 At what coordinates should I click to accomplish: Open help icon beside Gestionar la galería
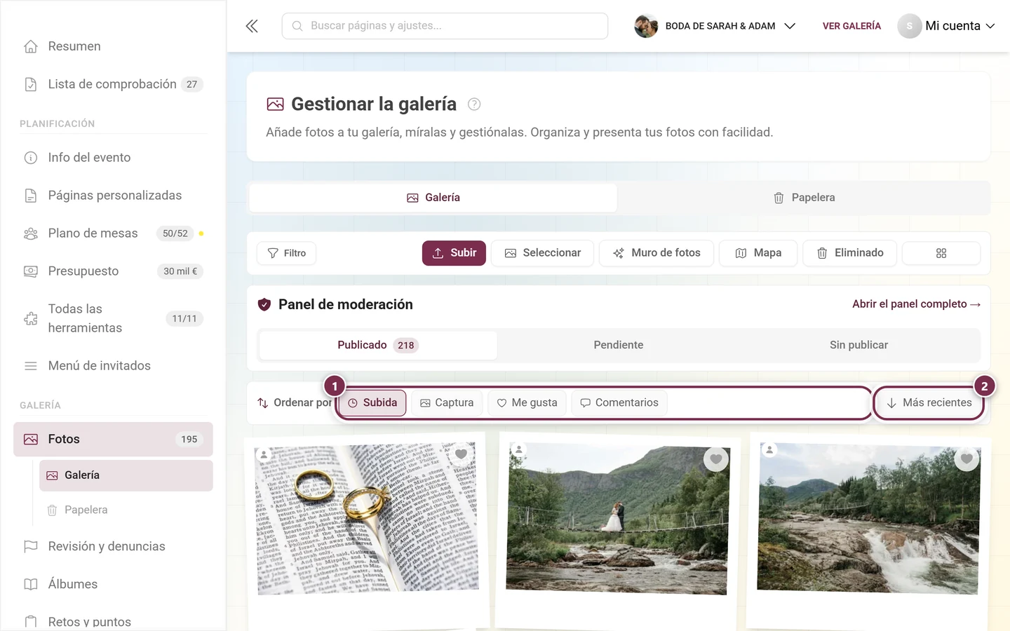pos(474,104)
